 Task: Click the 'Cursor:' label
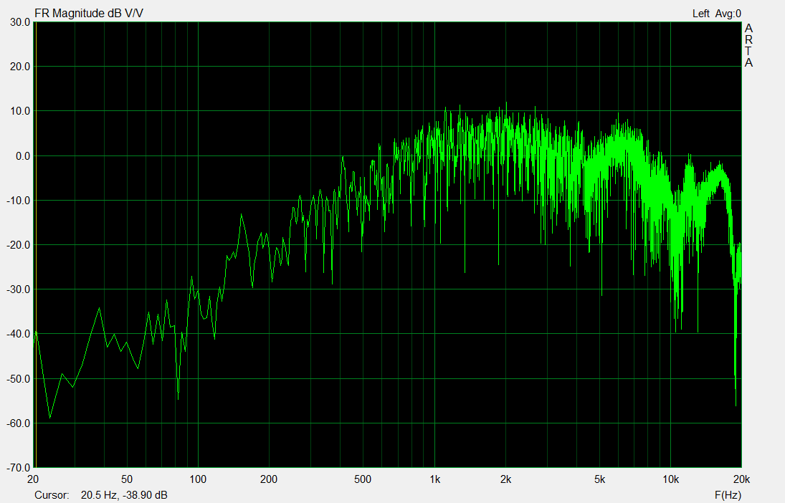(x=52, y=495)
